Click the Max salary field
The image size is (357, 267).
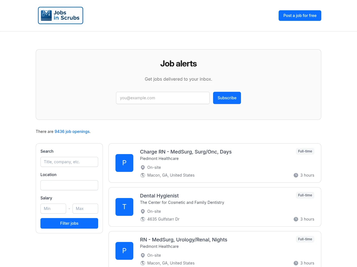click(85, 209)
